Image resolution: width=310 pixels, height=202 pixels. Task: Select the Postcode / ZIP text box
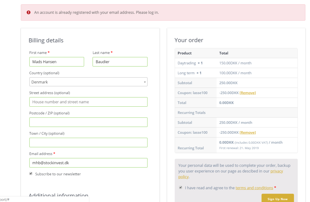(x=88, y=122)
